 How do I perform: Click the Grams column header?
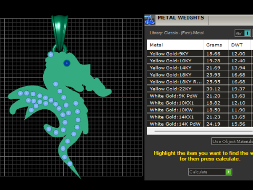click(216, 45)
